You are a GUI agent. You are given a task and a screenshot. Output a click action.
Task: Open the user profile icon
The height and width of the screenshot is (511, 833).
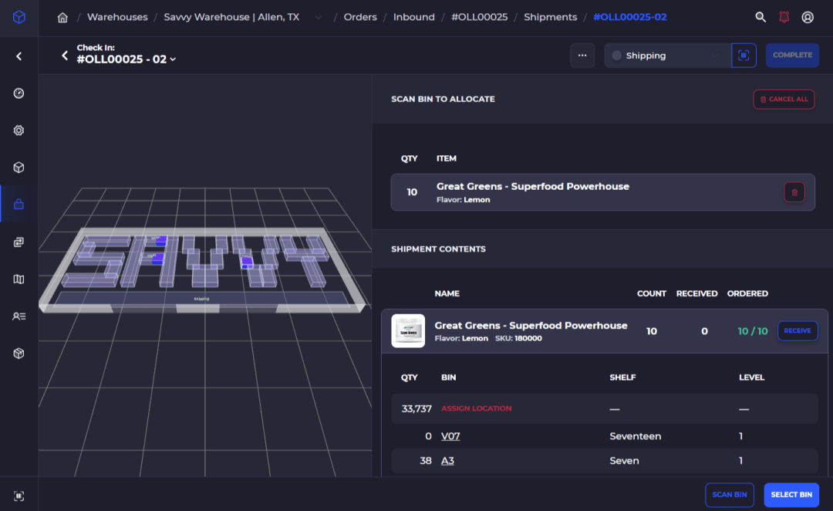click(808, 17)
